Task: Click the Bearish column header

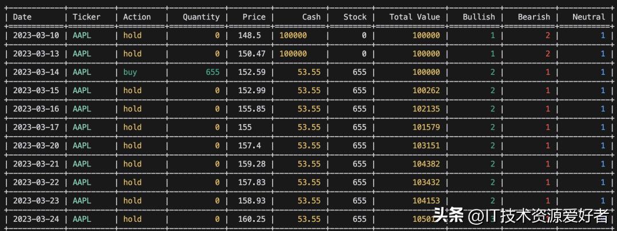Action: tap(534, 17)
